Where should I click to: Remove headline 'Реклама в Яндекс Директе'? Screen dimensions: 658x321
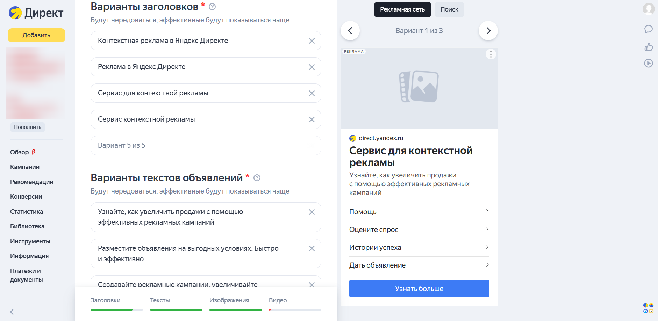312,67
